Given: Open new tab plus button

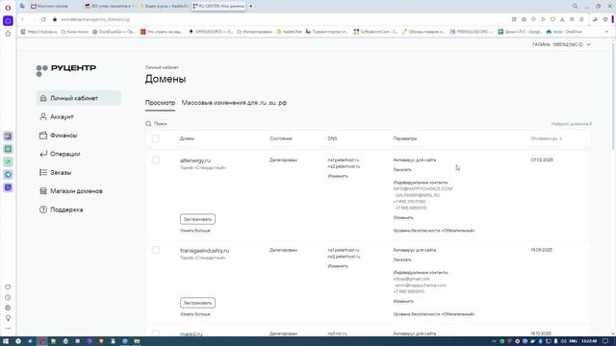Looking at the screenshot, I should pyautogui.click(x=250, y=7).
